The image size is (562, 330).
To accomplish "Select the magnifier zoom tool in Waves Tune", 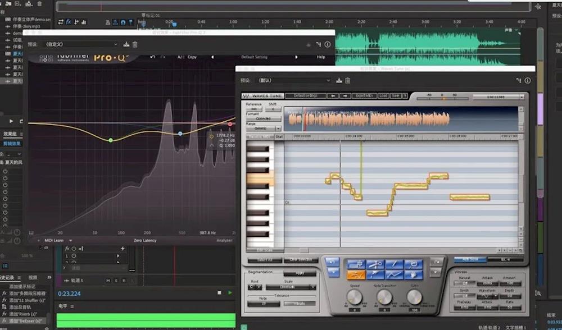I will click(414, 264).
